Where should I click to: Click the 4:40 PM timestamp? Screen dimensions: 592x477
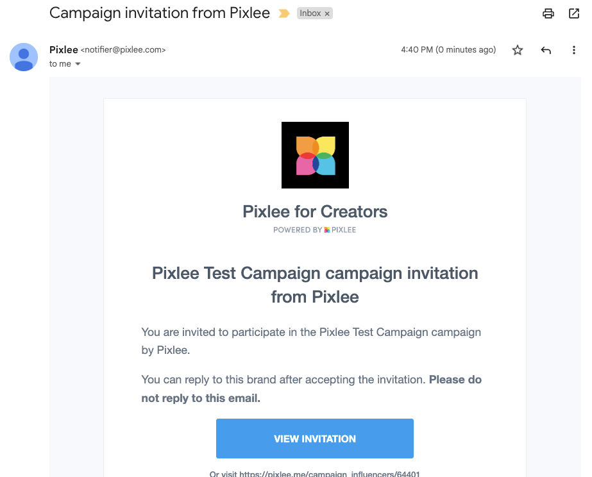coord(448,50)
